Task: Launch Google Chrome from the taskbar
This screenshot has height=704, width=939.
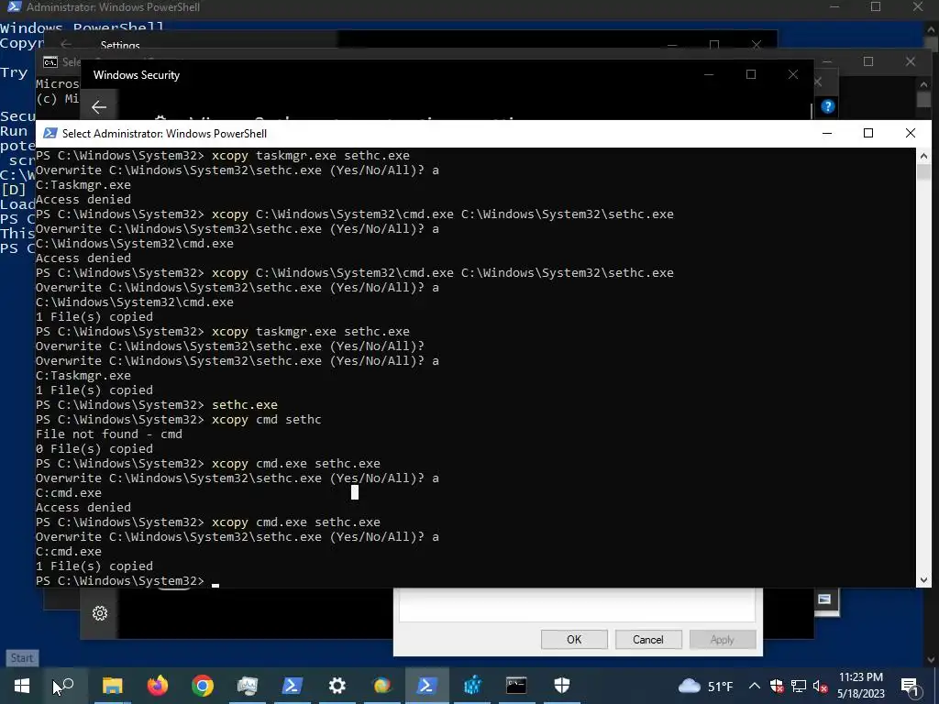Action: pyautogui.click(x=203, y=686)
